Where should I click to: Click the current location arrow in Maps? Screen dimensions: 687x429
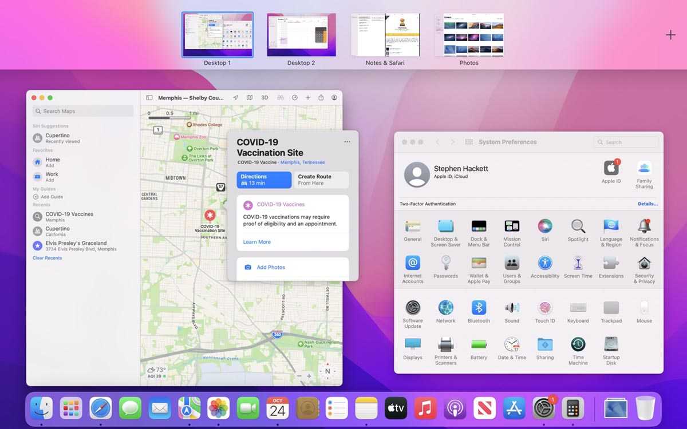pos(235,98)
